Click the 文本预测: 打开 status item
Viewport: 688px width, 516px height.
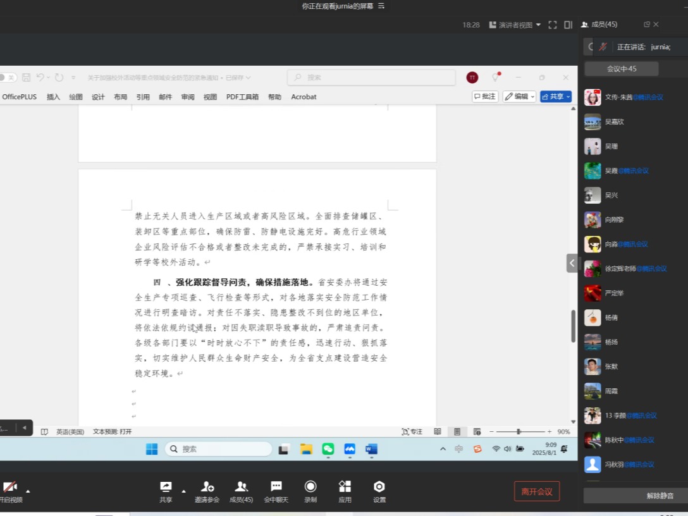pyautogui.click(x=113, y=432)
